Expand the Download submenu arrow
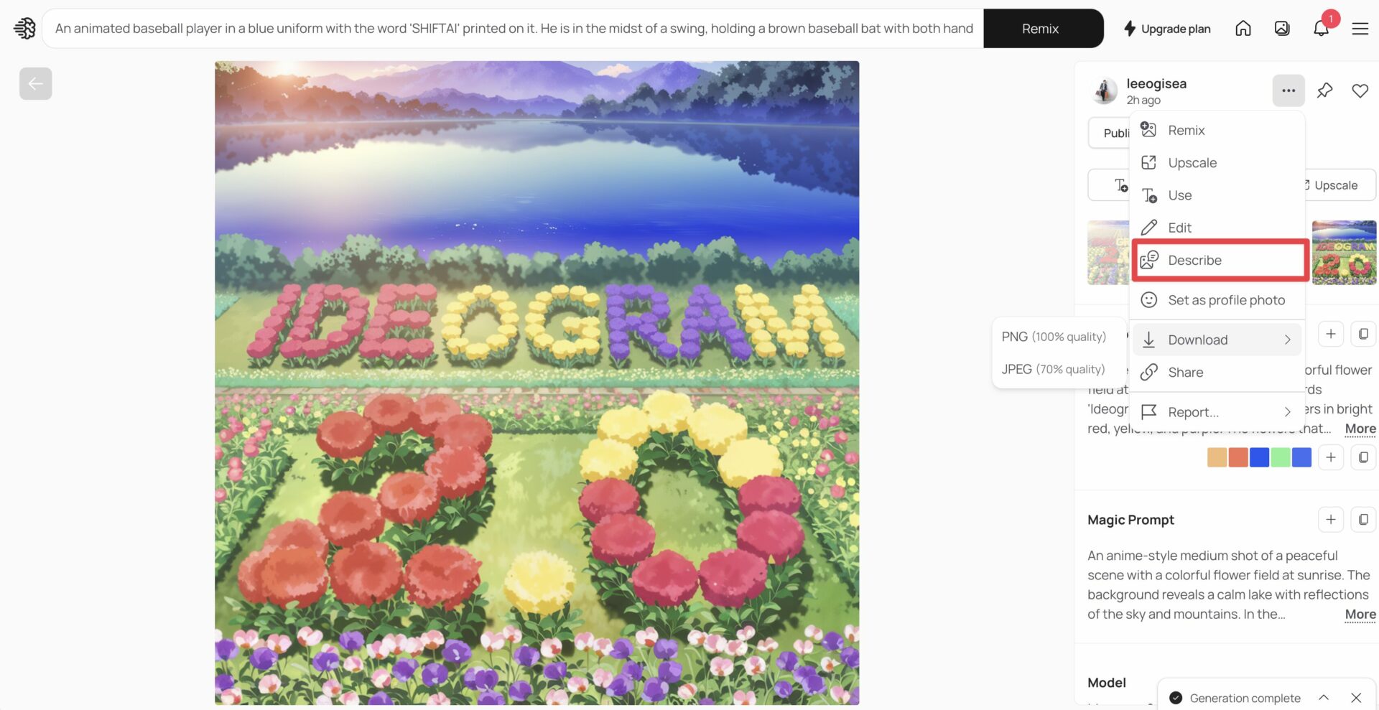Image resolution: width=1379 pixels, height=710 pixels. pyautogui.click(x=1287, y=339)
